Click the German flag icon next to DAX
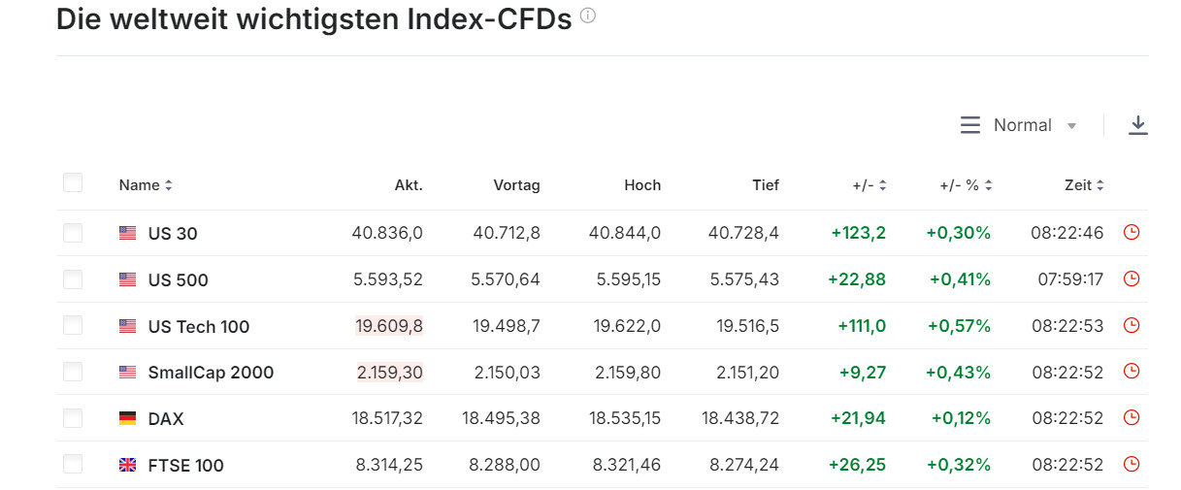 pos(127,418)
